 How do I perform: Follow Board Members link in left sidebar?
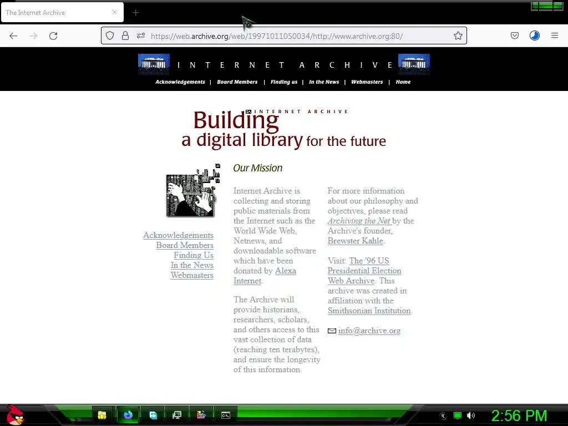[185, 245]
